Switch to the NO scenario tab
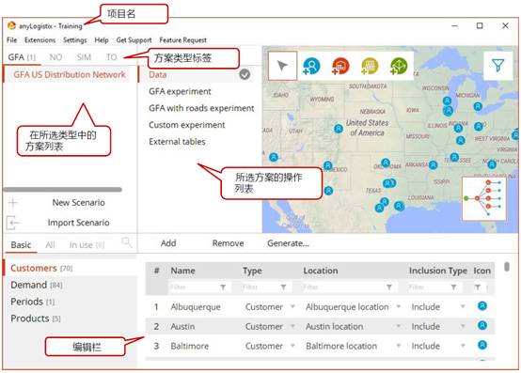Viewport: 521px width, 373px height. (x=55, y=57)
